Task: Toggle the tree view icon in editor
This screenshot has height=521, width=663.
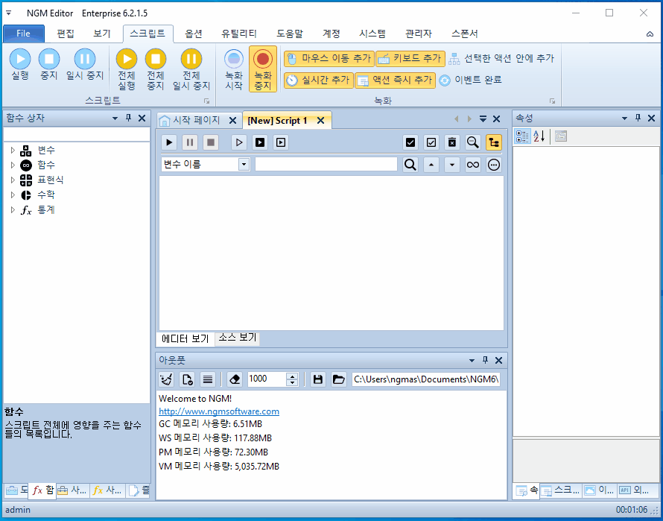Action: [x=493, y=142]
